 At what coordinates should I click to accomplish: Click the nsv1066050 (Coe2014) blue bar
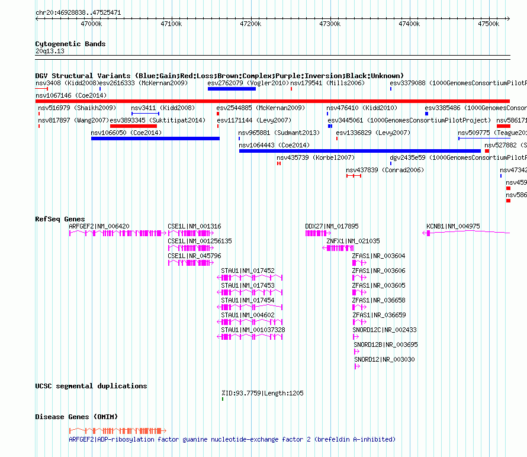(155, 139)
